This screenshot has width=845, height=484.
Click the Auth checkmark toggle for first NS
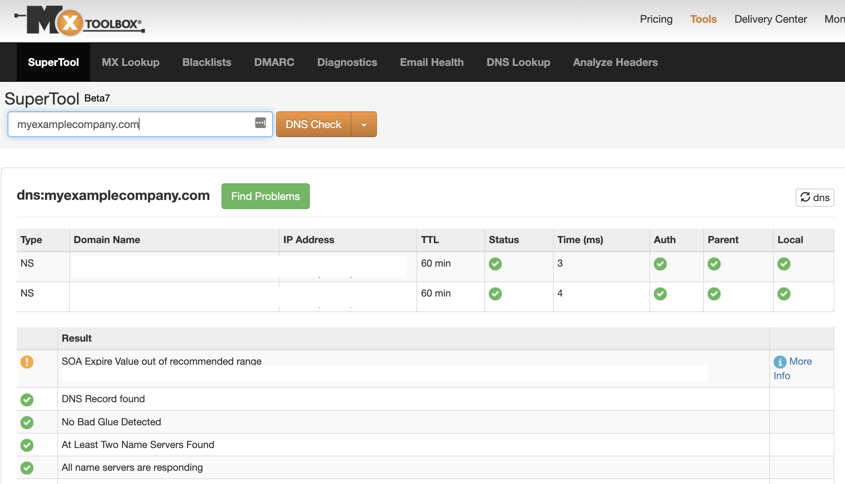[x=660, y=264]
